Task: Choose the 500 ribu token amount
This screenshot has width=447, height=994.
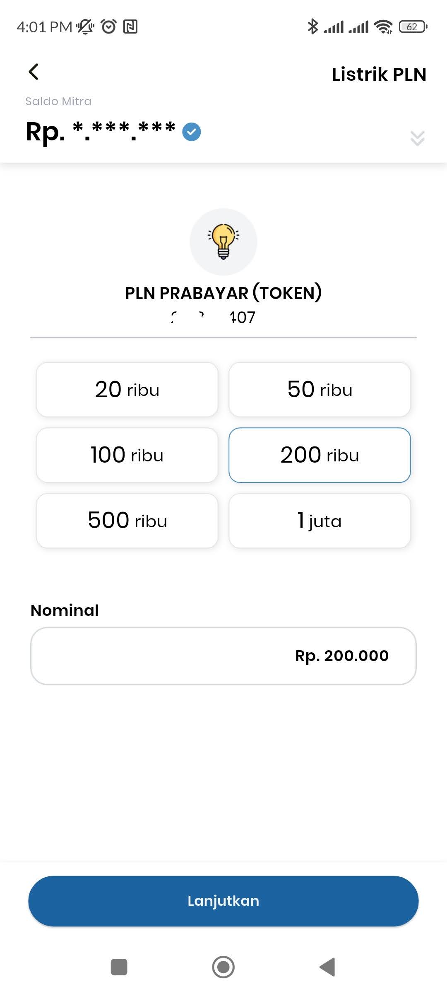Action: click(127, 521)
